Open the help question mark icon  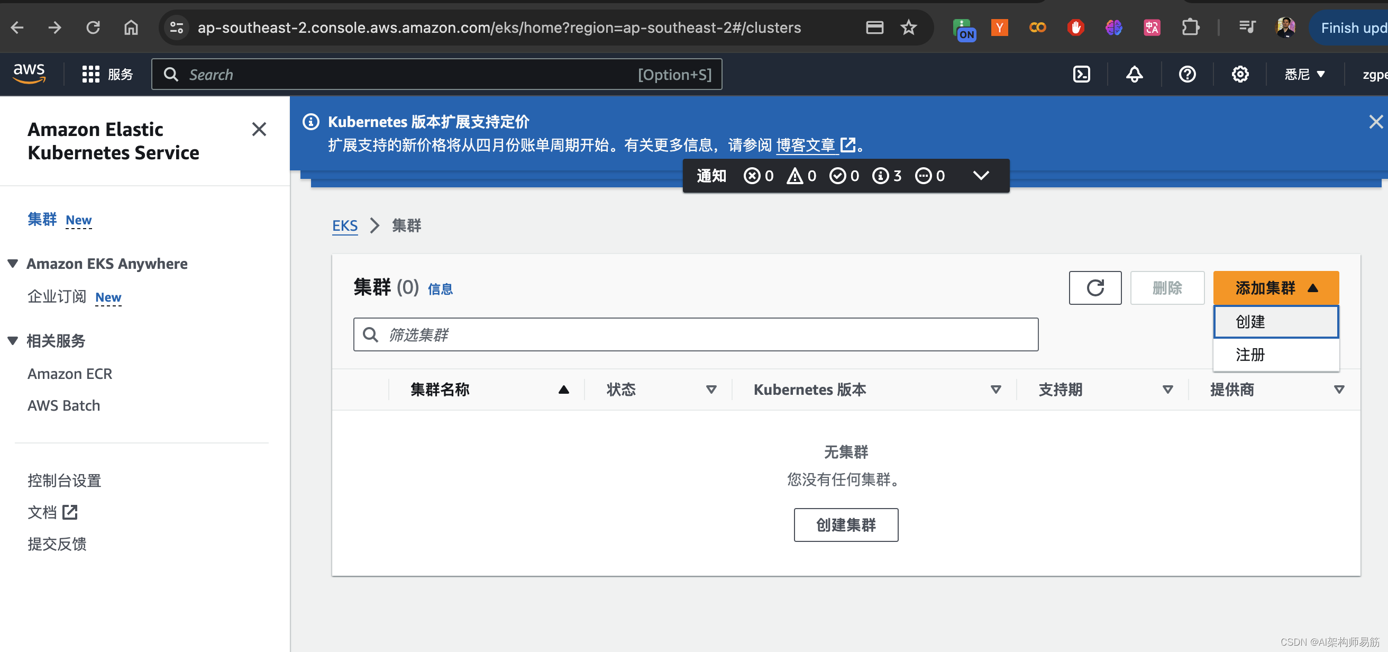click(1187, 74)
